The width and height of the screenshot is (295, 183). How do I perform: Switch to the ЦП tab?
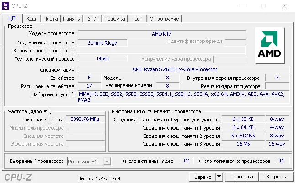(x=12, y=18)
